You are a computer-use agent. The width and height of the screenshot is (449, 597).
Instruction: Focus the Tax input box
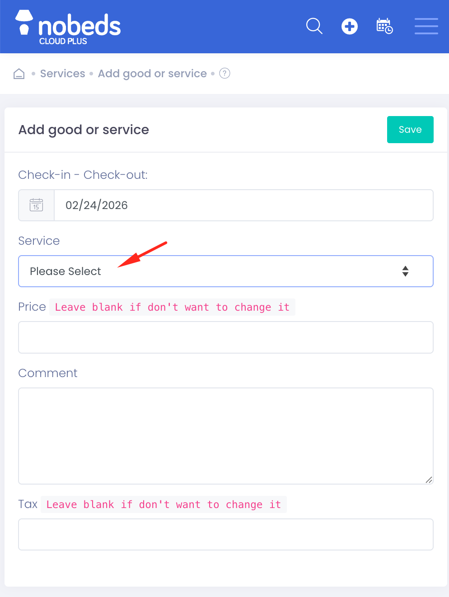tap(225, 534)
